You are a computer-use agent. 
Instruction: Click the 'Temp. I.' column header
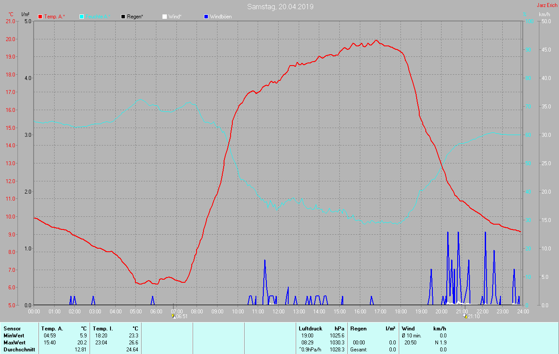(103, 328)
